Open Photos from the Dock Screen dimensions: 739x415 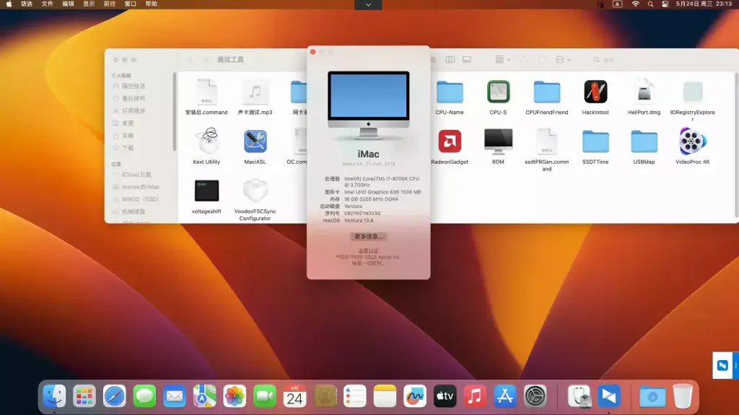coord(235,396)
